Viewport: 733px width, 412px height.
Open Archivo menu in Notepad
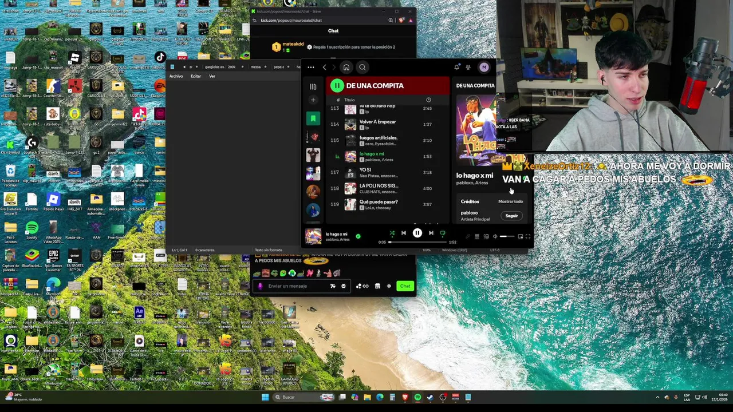point(176,76)
